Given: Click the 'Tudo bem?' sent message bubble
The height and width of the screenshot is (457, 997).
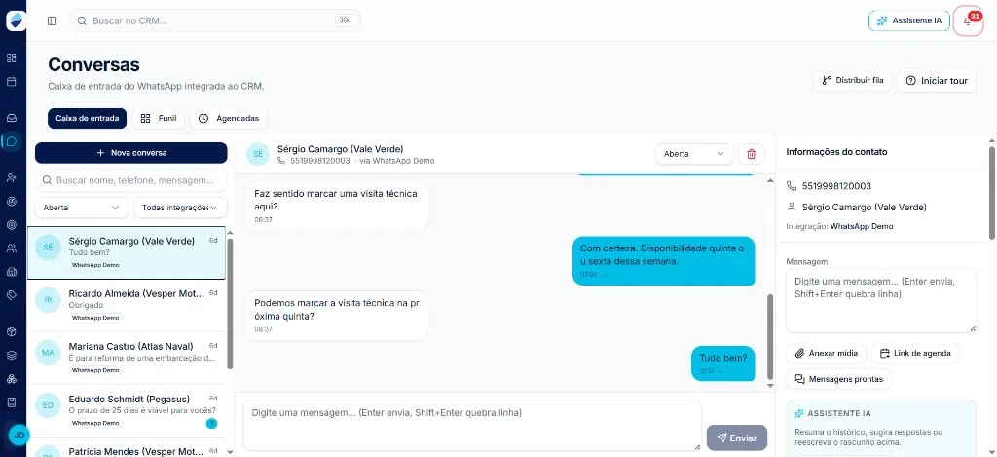Looking at the screenshot, I should [723, 362].
